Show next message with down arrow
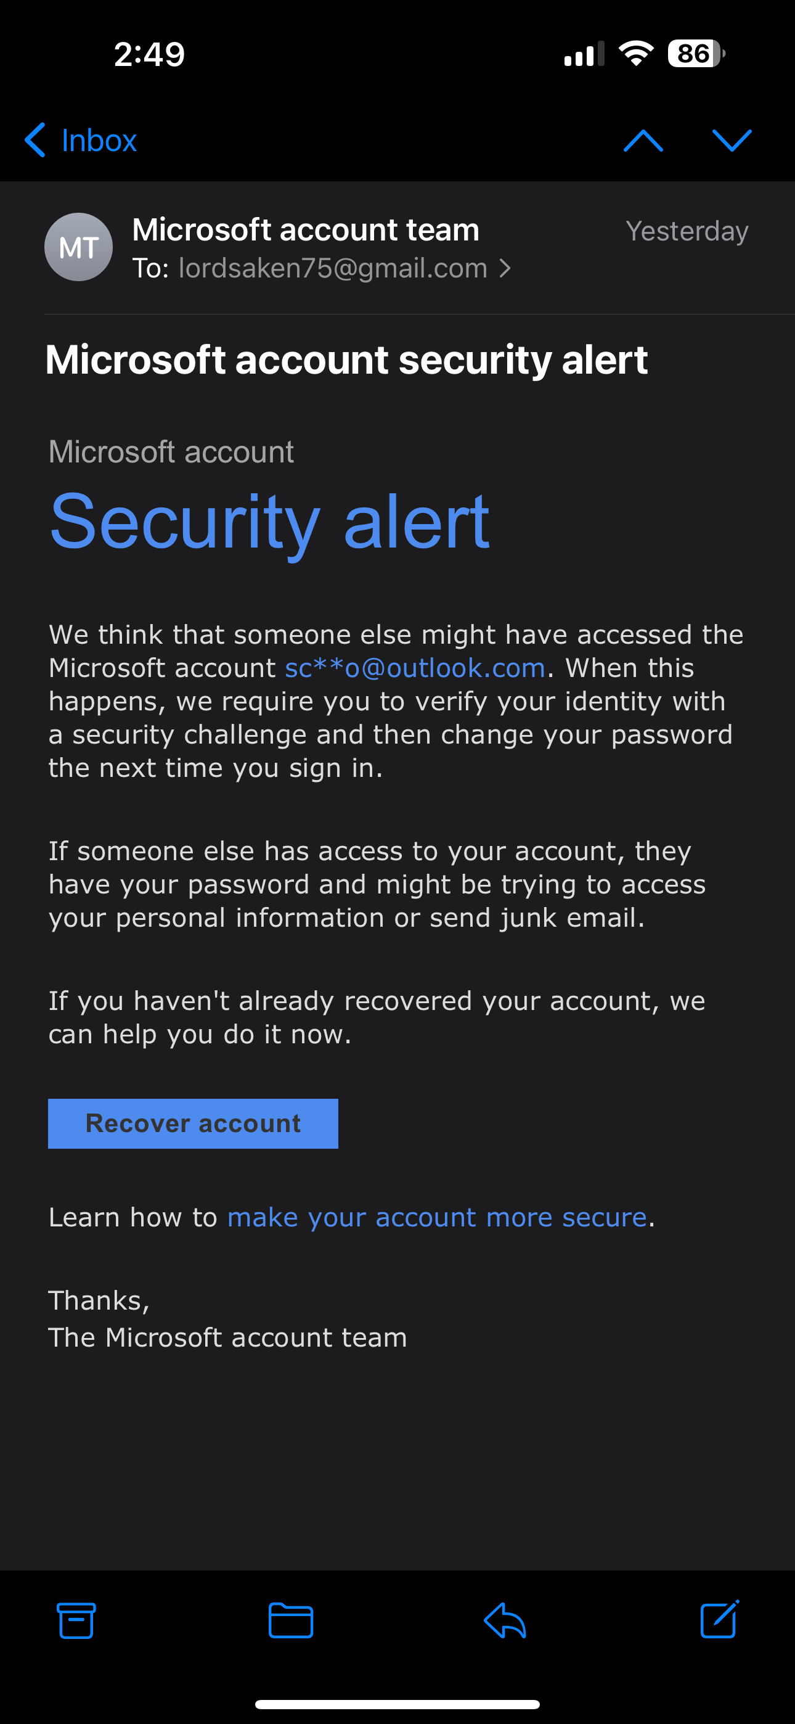795x1724 pixels. click(x=732, y=141)
